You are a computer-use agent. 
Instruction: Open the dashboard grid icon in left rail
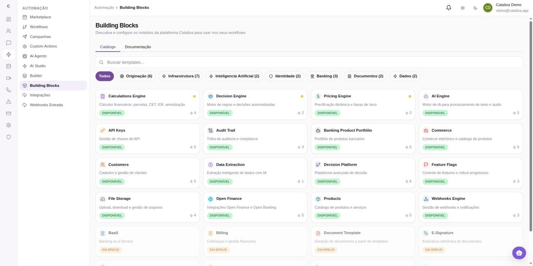9,19
